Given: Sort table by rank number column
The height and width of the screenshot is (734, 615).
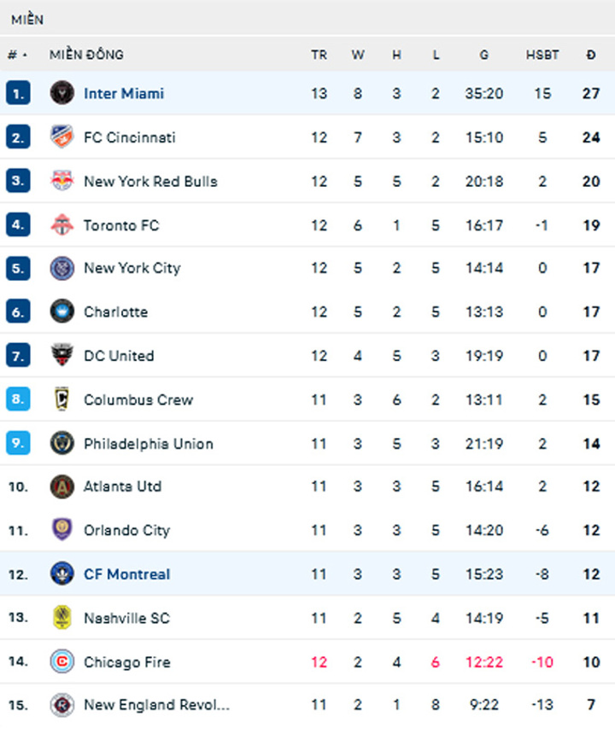Looking at the screenshot, I should 17,55.
